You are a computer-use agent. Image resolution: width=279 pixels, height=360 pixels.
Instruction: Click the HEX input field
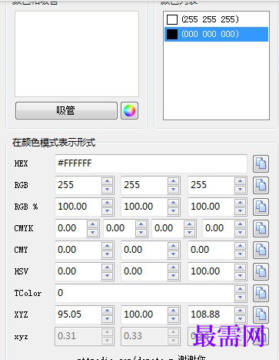(151, 163)
